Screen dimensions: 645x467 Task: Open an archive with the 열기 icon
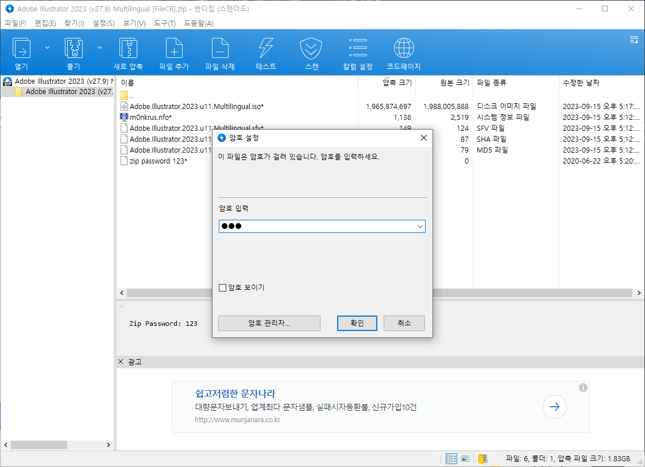[21, 52]
